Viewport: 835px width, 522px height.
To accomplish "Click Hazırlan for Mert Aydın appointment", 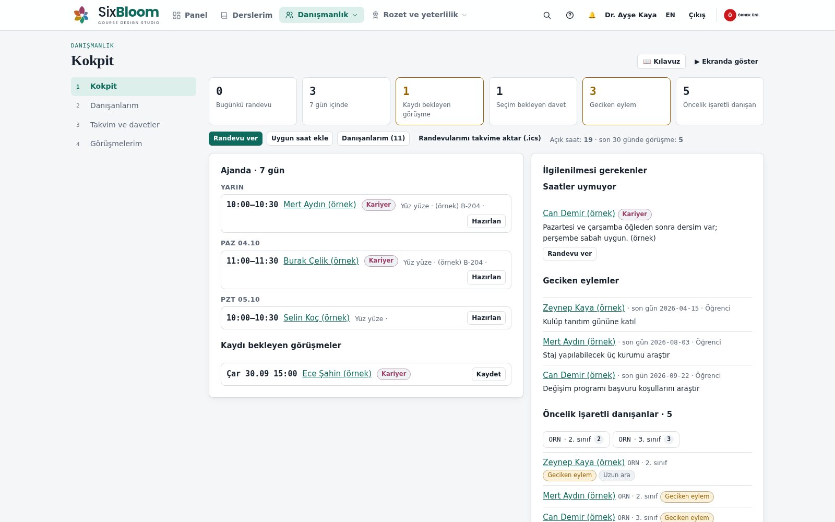I will [486, 221].
